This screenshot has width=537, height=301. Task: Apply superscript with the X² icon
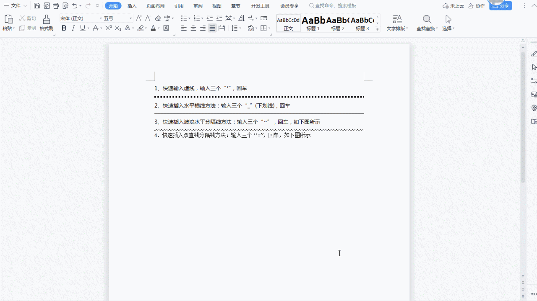[108, 28]
